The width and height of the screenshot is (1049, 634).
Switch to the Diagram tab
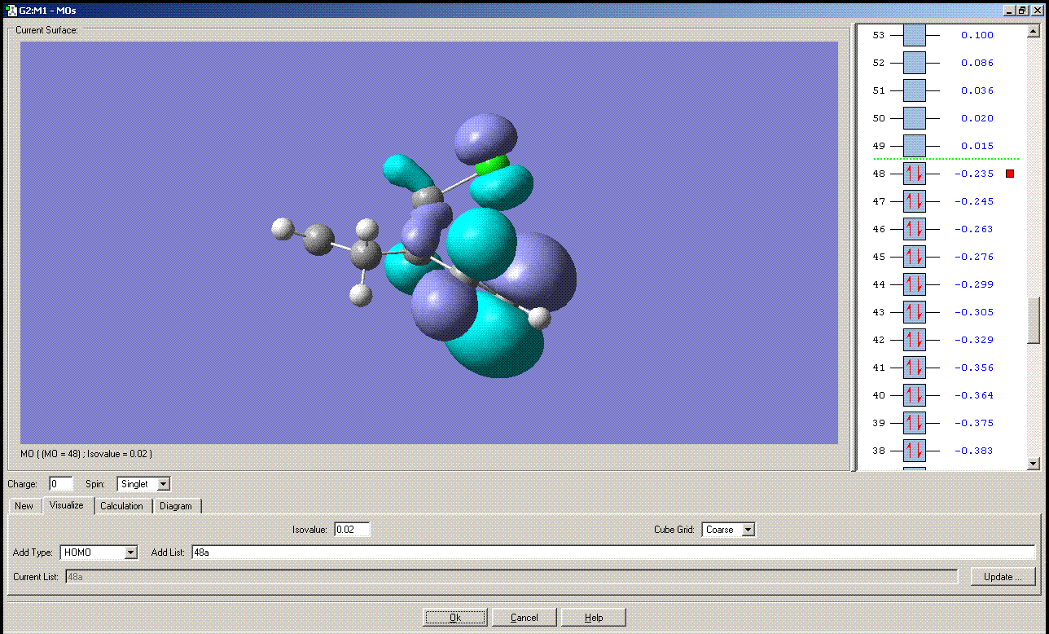[x=176, y=506]
